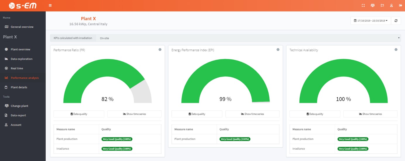
Task: Click the flag icon in header
Action: [x=382, y=6]
